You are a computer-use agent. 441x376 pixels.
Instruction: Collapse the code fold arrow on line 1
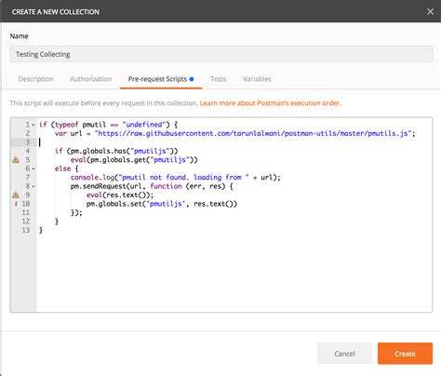[x=33, y=125]
